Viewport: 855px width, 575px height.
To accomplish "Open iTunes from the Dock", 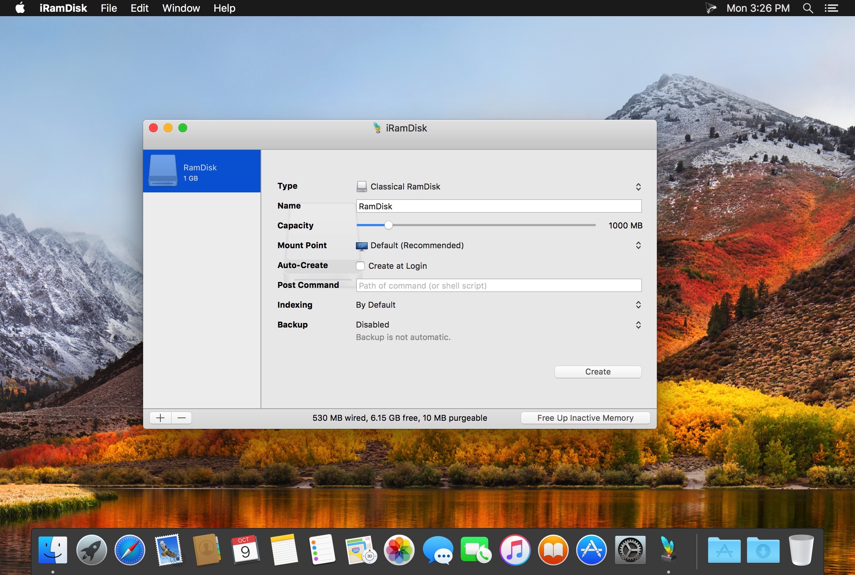I will click(x=514, y=550).
